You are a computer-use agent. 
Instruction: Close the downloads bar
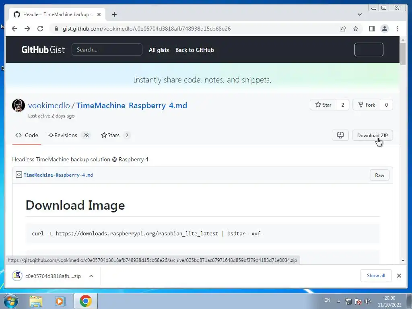[x=399, y=276]
